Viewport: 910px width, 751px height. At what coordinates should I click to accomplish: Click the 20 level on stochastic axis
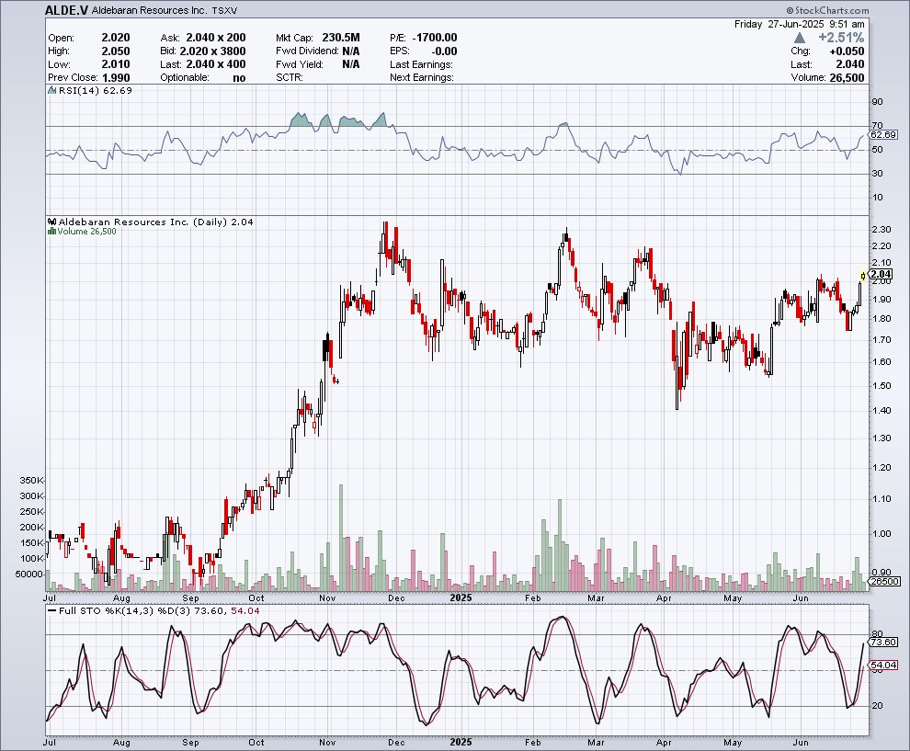pyautogui.click(x=878, y=706)
